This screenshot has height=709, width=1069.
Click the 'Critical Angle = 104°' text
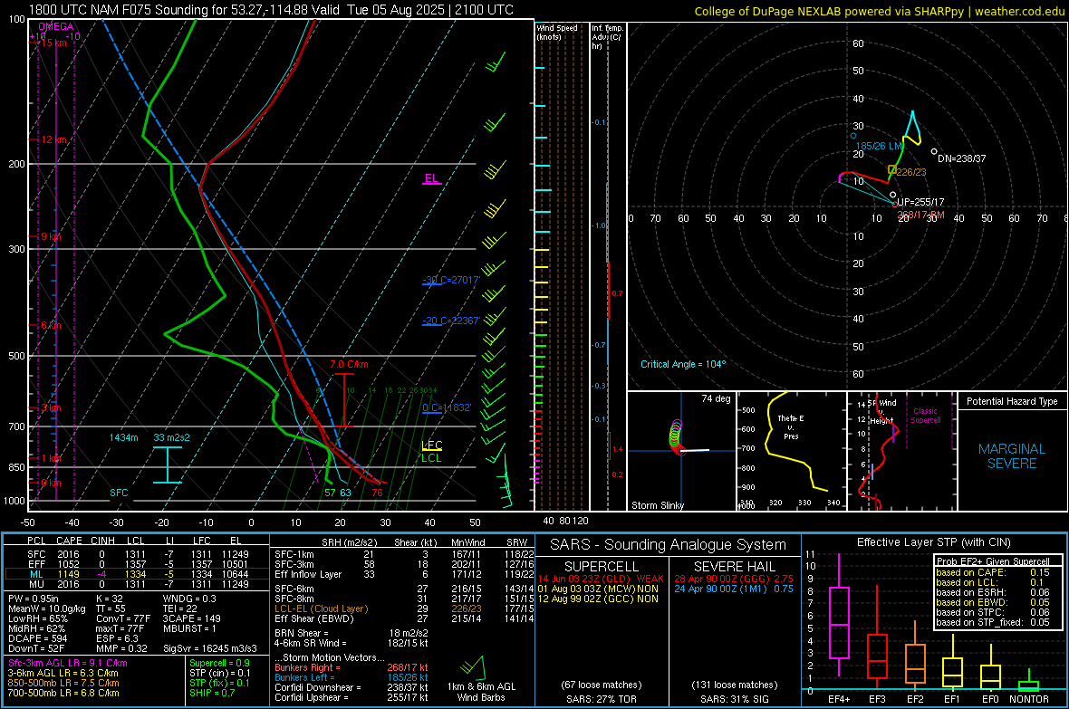683,364
